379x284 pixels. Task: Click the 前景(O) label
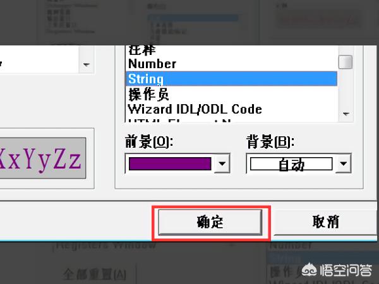[x=149, y=141]
